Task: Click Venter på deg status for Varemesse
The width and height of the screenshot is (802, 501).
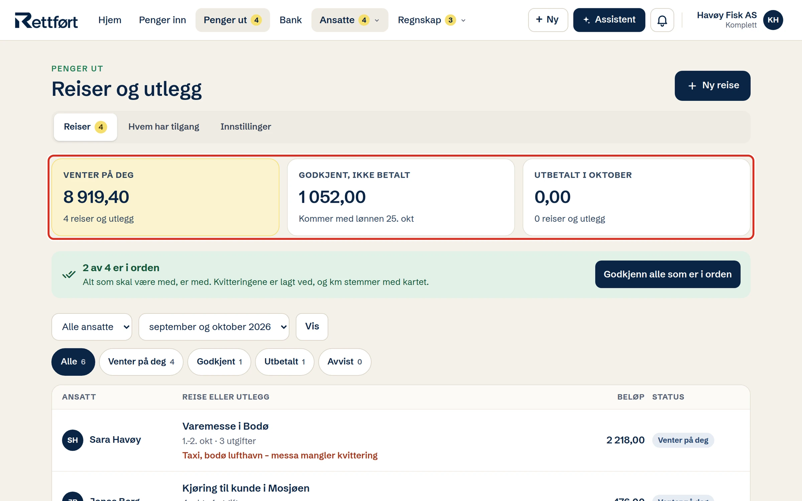Action: coord(683,440)
